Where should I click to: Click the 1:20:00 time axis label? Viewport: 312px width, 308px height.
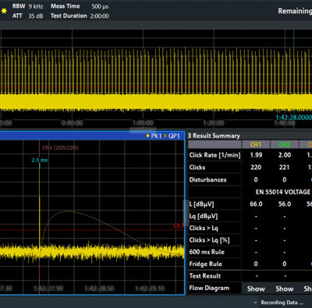pos(214,123)
